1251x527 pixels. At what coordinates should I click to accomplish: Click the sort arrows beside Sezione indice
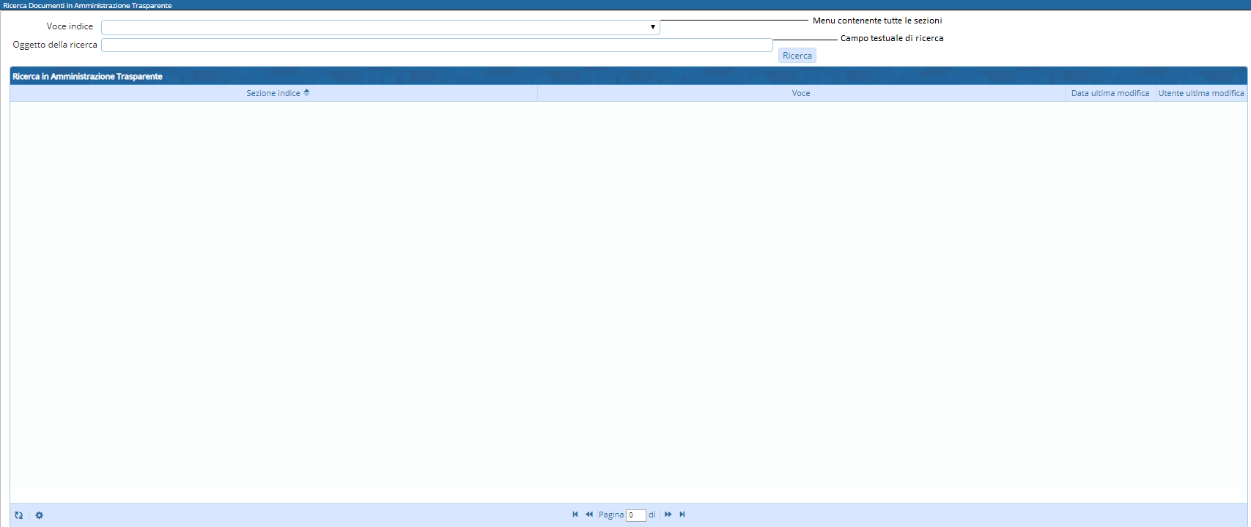point(306,93)
